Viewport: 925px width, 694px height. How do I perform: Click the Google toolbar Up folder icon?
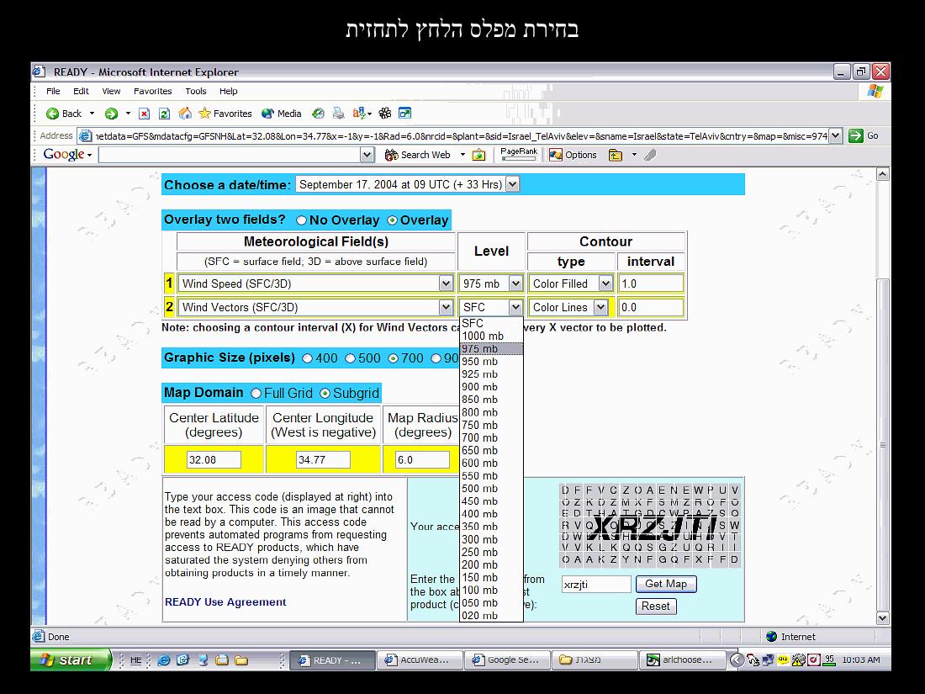[x=616, y=155]
